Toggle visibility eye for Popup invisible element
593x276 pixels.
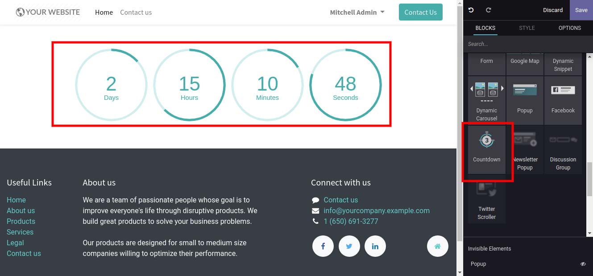tap(583, 264)
